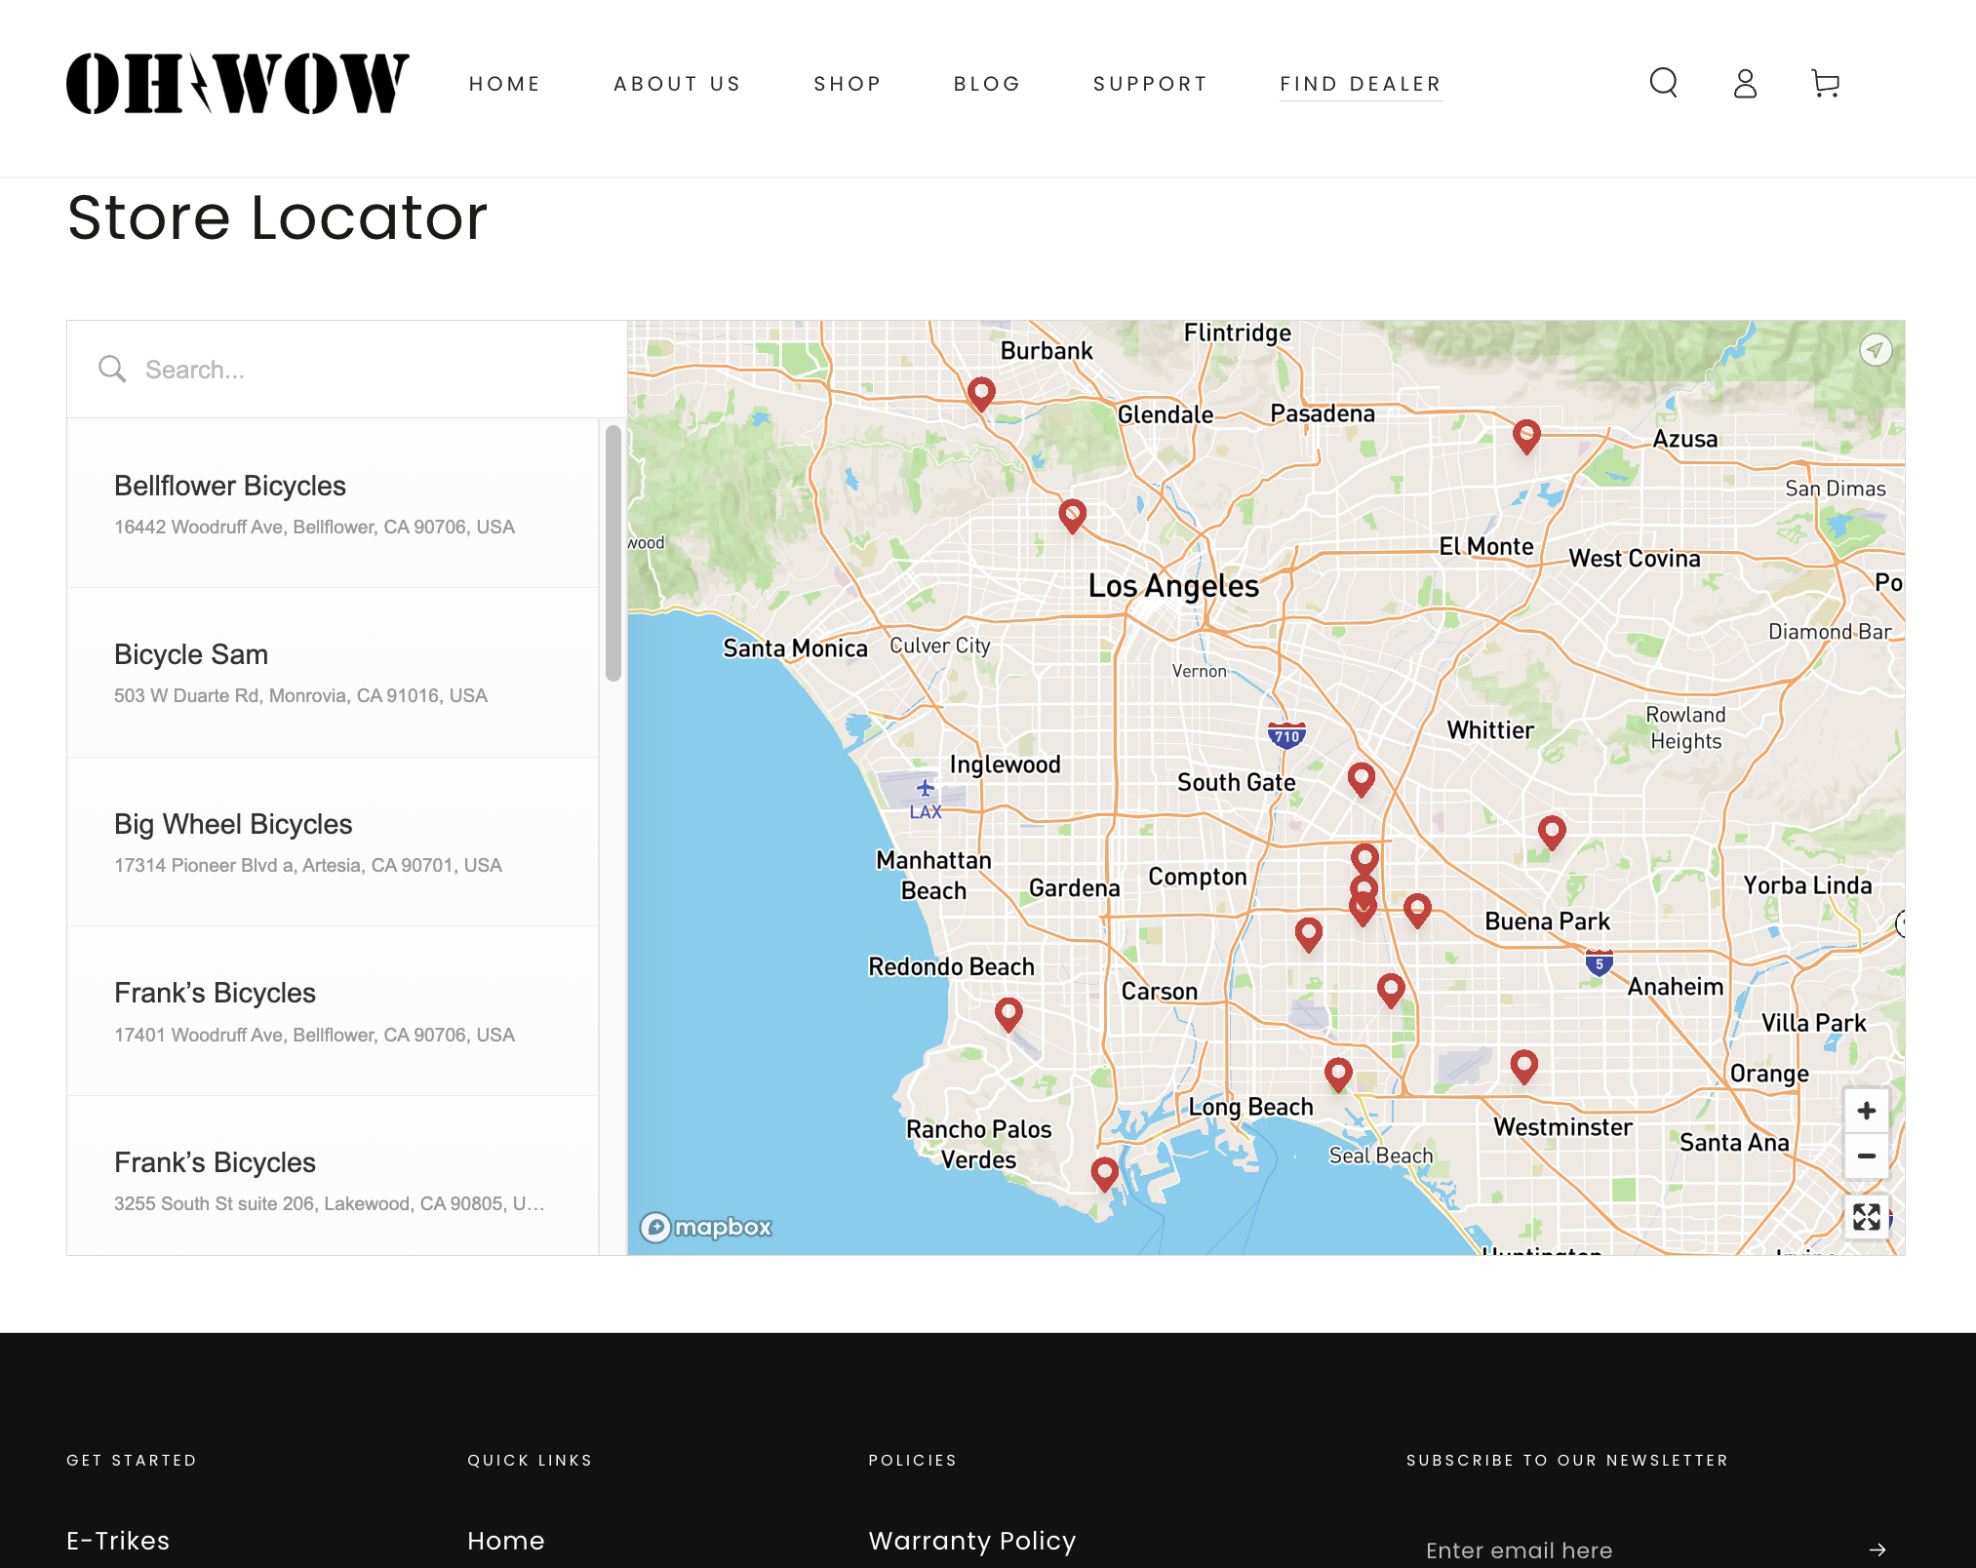Click the E-Trikes footer link
This screenshot has width=1976, height=1568.
(x=117, y=1541)
